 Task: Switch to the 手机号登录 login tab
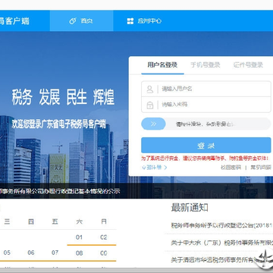coord(206,65)
